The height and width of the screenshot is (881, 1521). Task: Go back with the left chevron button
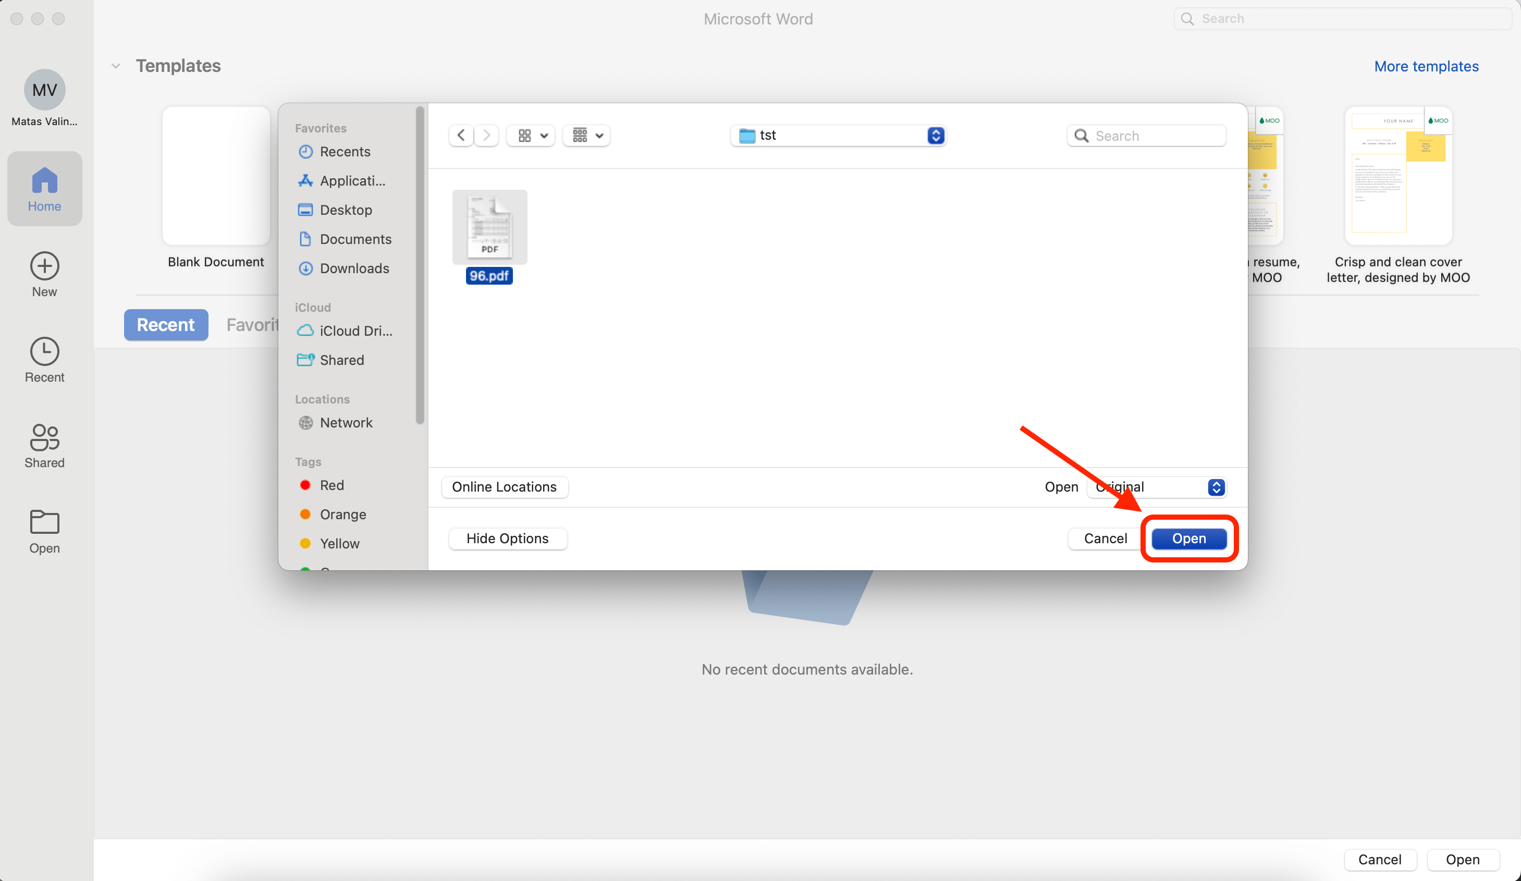[461, 135]
